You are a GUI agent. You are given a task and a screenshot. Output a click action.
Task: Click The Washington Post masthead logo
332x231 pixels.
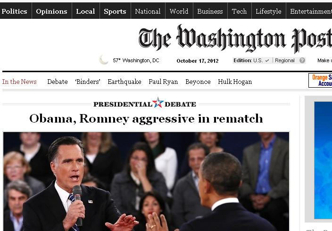click(235, 38)
